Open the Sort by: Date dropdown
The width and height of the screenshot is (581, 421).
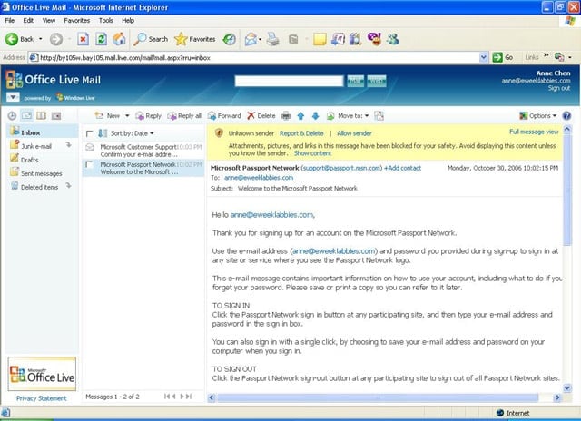coord(132,133)
